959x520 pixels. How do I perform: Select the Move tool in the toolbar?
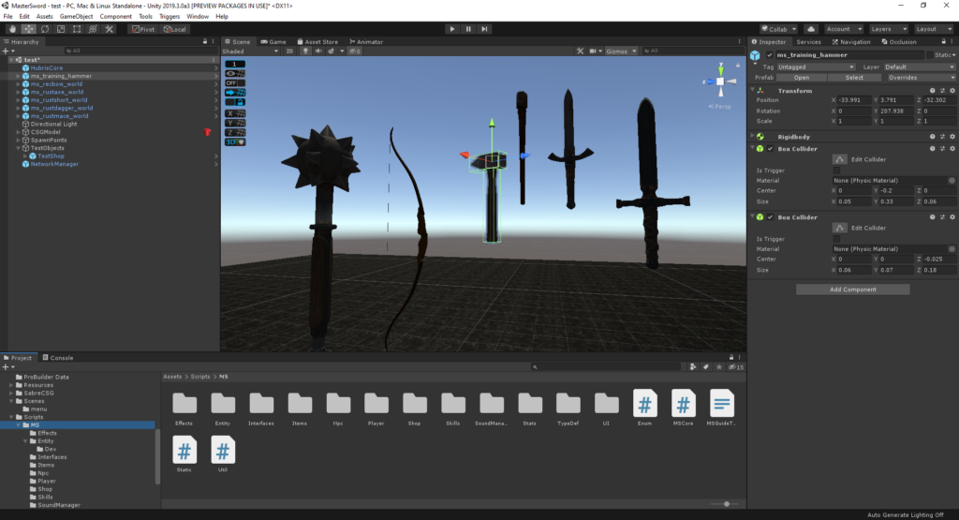pyautogui.click(x=29, y=29)
